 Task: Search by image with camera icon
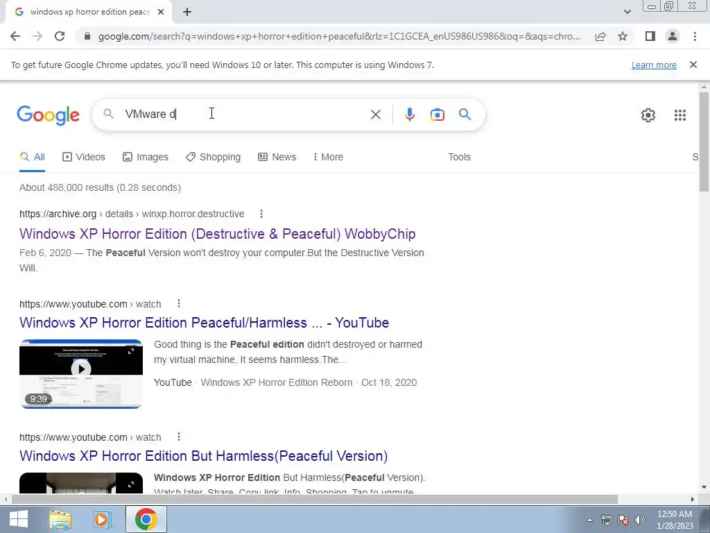click(437, 115)
